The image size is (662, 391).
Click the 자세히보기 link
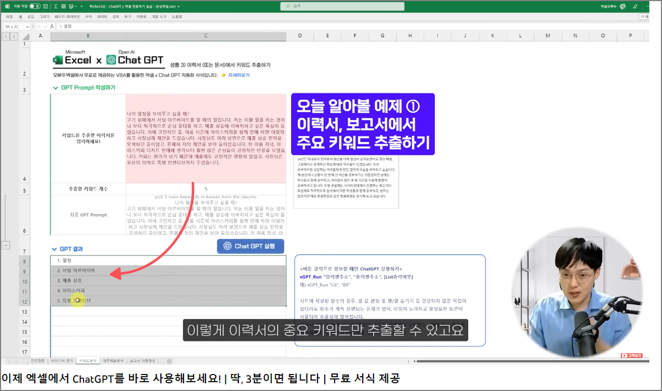coord(238,75)
